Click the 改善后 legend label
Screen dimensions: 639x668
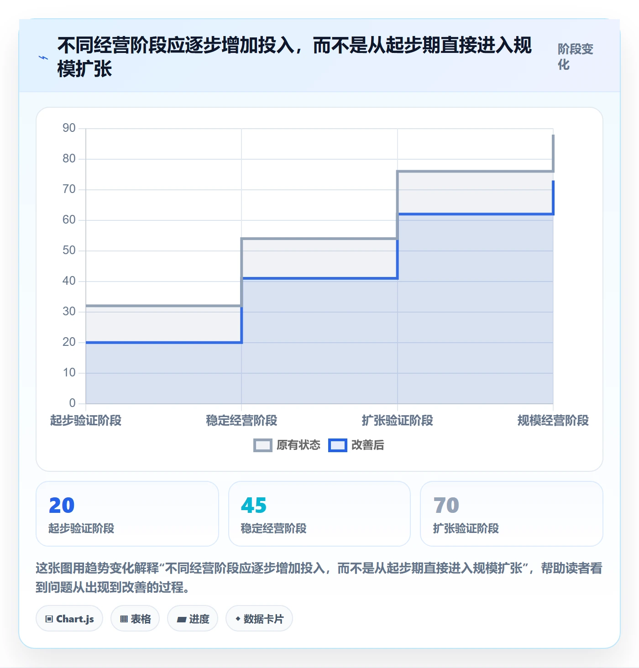[367, 445]
